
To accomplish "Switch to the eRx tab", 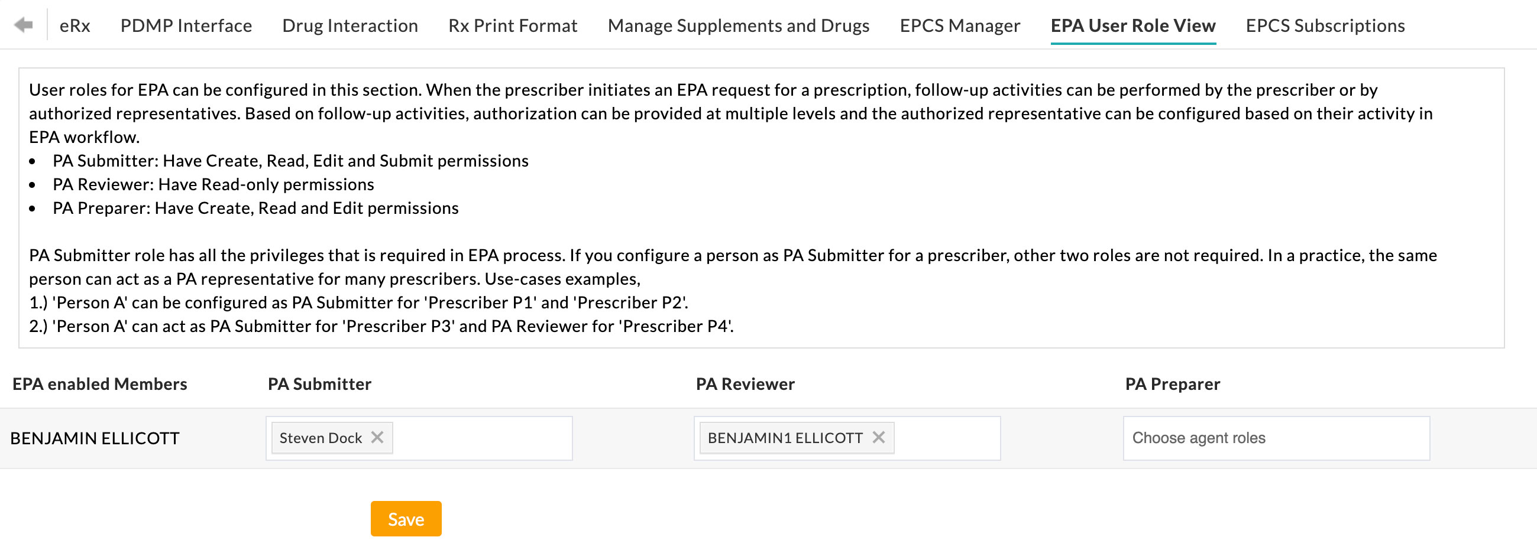I will point(74,25).
